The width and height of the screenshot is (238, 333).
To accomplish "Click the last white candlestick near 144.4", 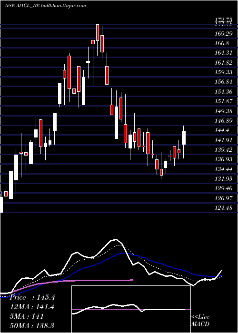I will pos(184,137).
